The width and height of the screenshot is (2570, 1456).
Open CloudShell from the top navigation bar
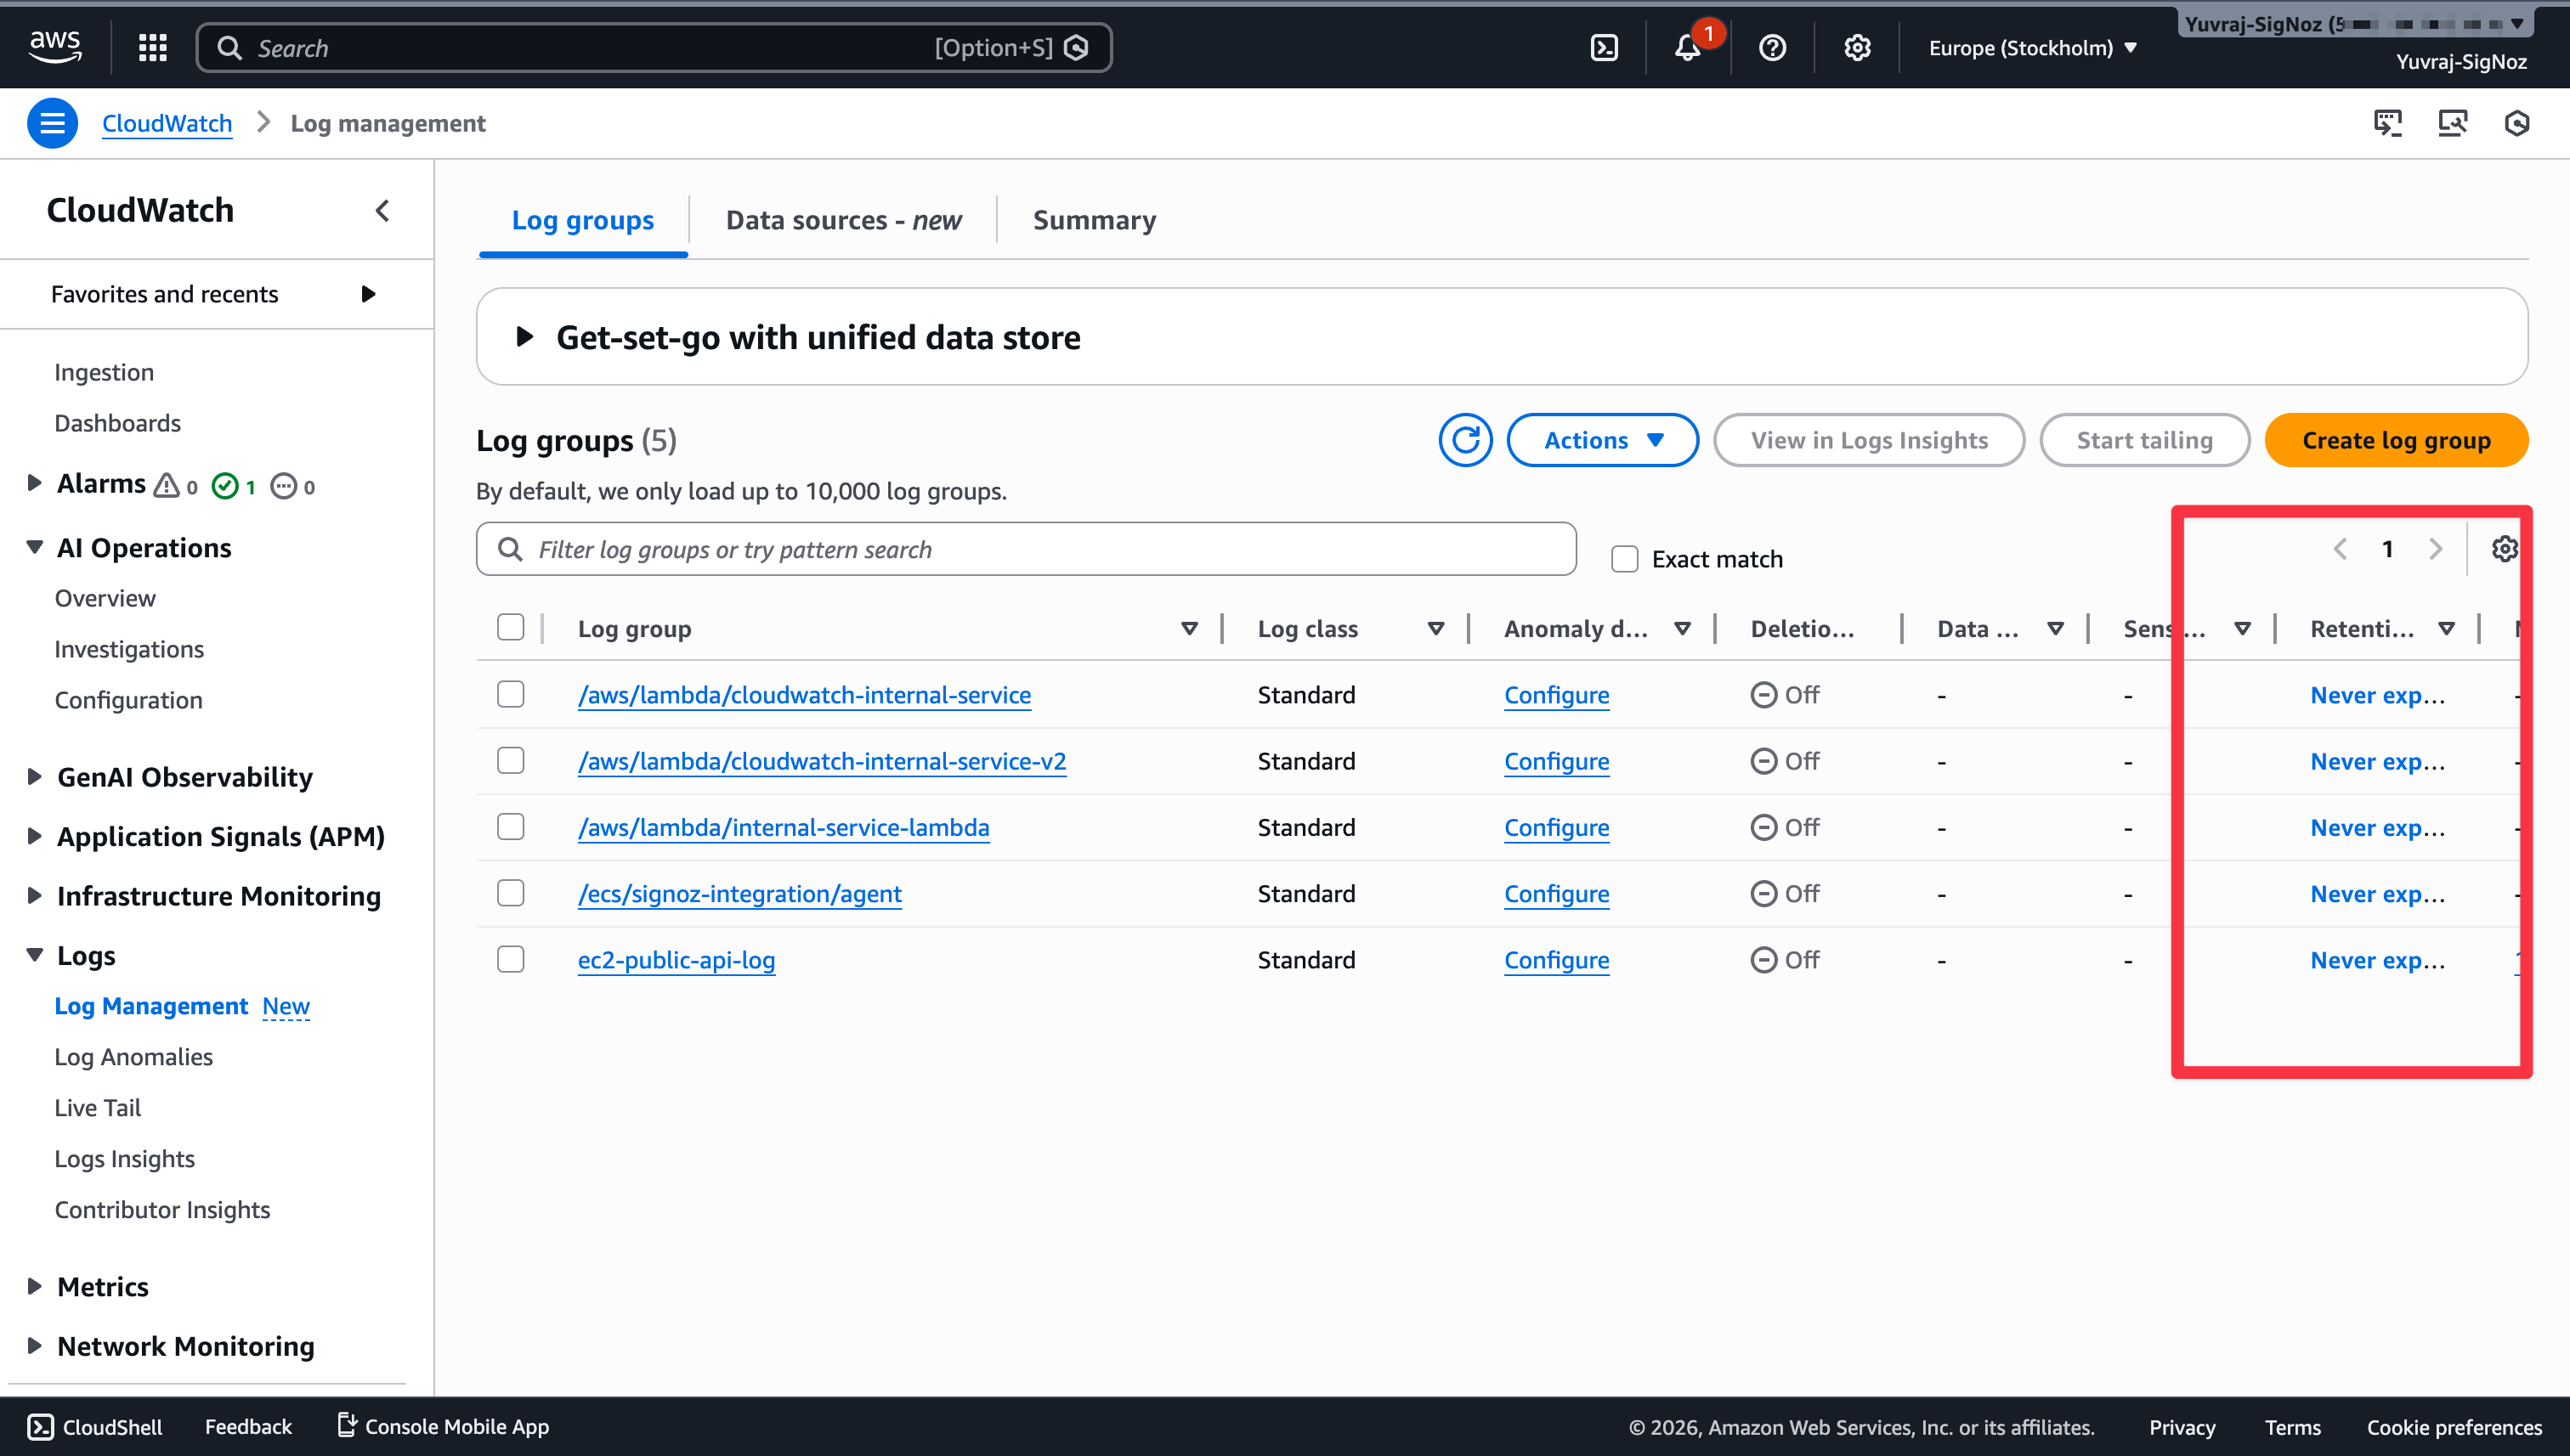(1605, 47)
